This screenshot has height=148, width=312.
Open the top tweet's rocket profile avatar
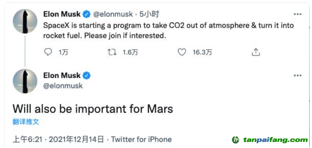(x=25, y=21)
